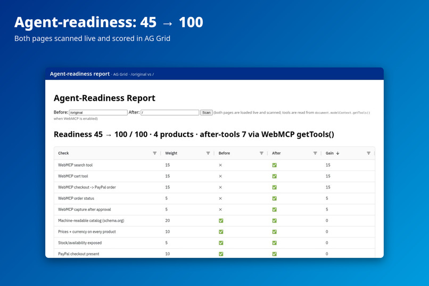429x286 pixels.
Task: Click the After checkmark for WebMCP search tool
Action: coord(275,165)
